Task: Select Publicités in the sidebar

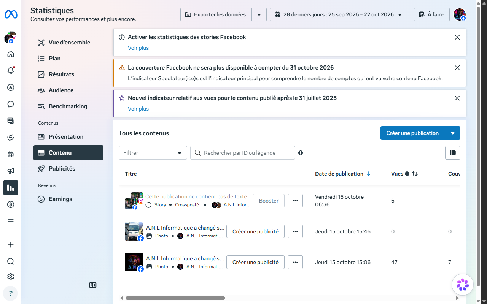Action: tap(68, 169)
